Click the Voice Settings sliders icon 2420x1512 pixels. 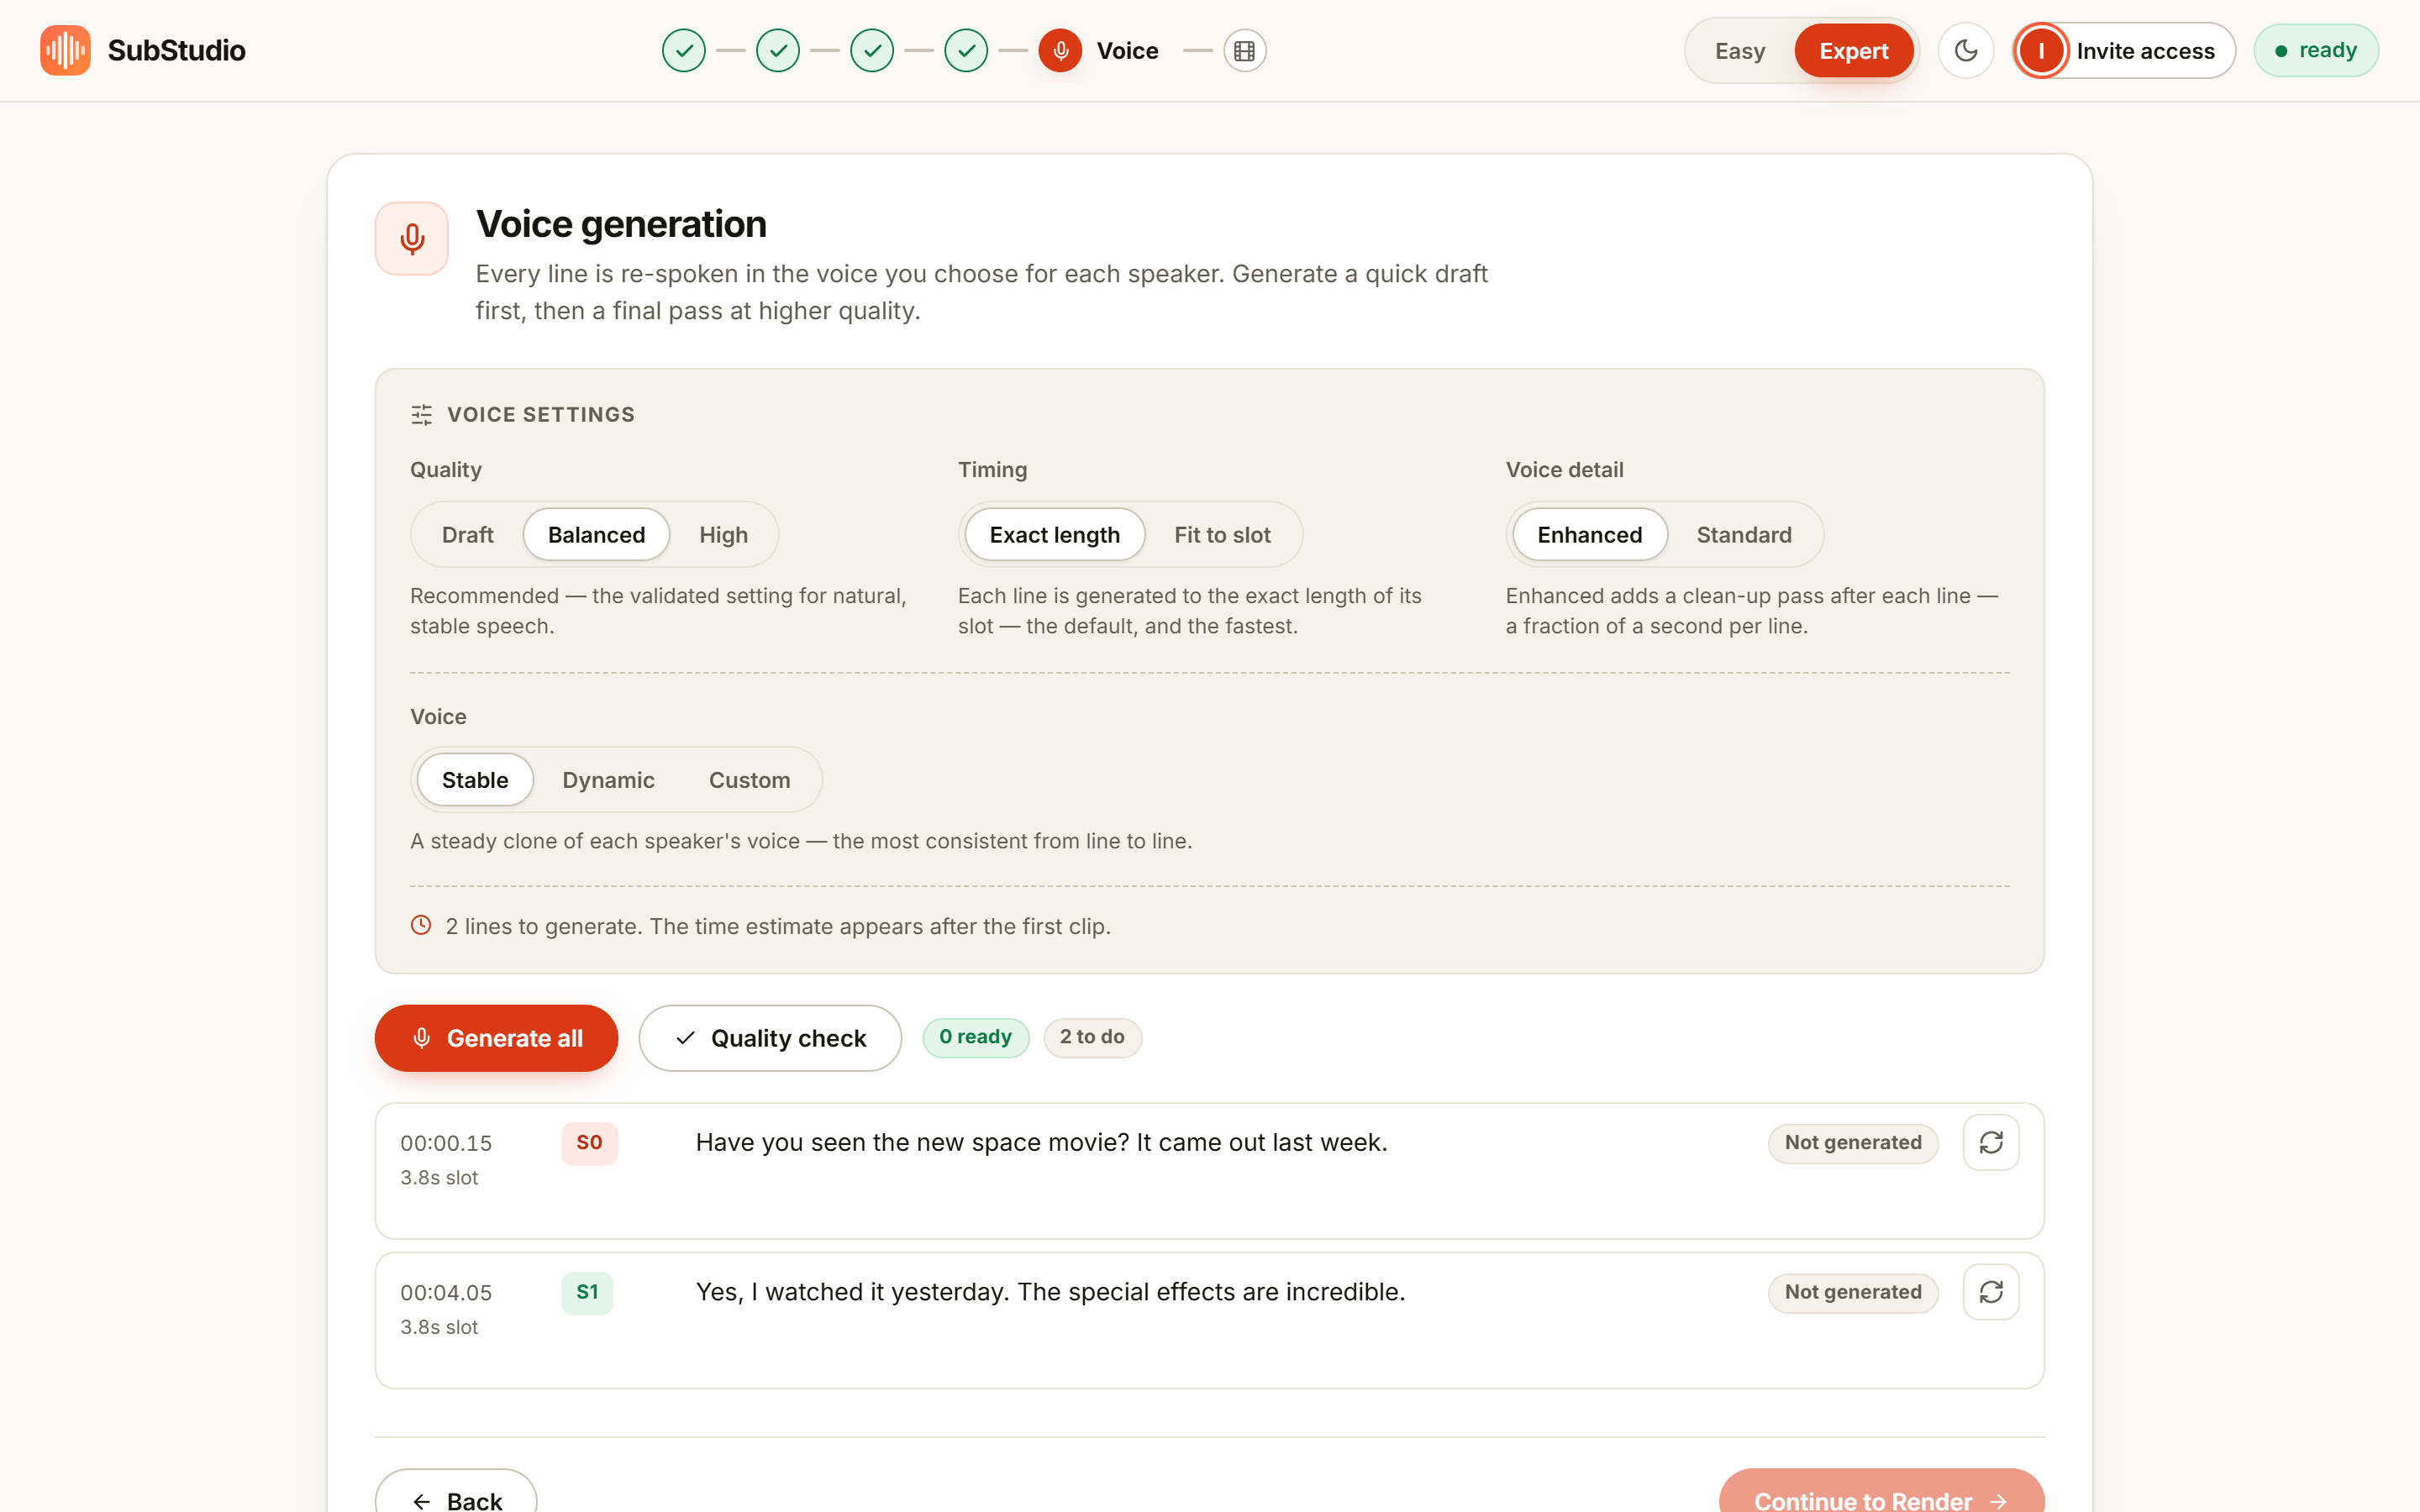[x=422, y=414]
